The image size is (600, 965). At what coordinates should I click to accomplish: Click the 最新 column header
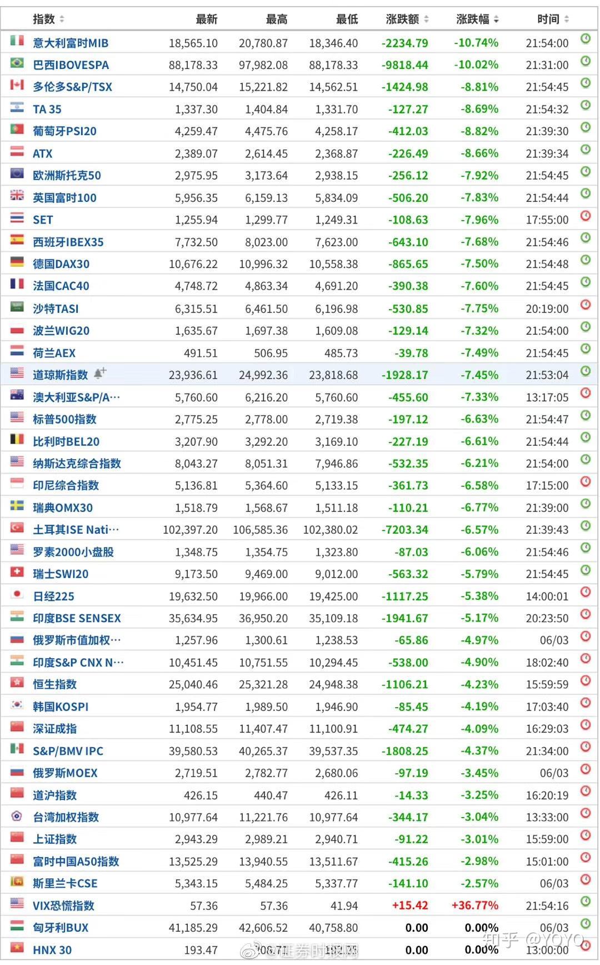207,19
